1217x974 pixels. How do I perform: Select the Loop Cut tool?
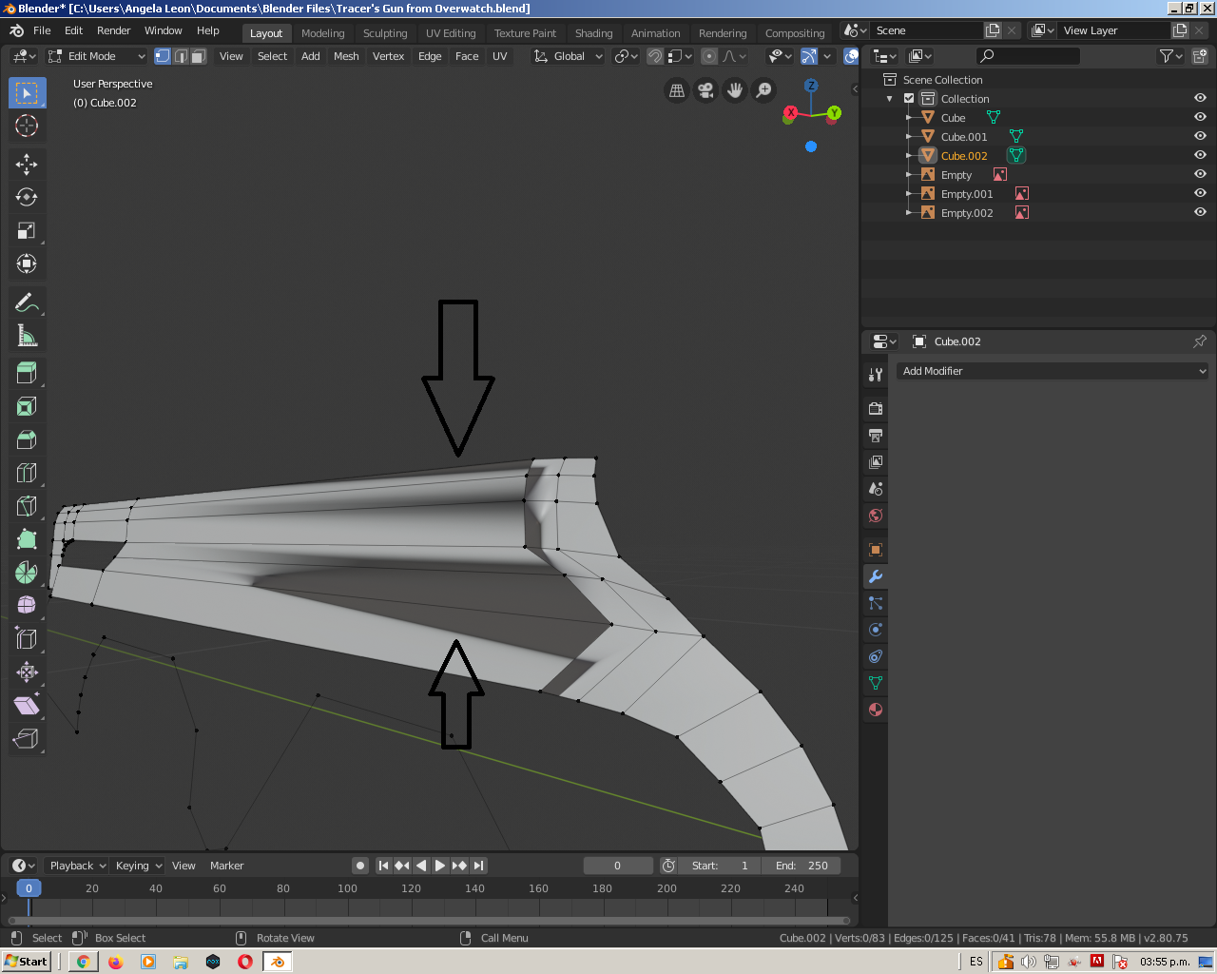coord(27,473)
